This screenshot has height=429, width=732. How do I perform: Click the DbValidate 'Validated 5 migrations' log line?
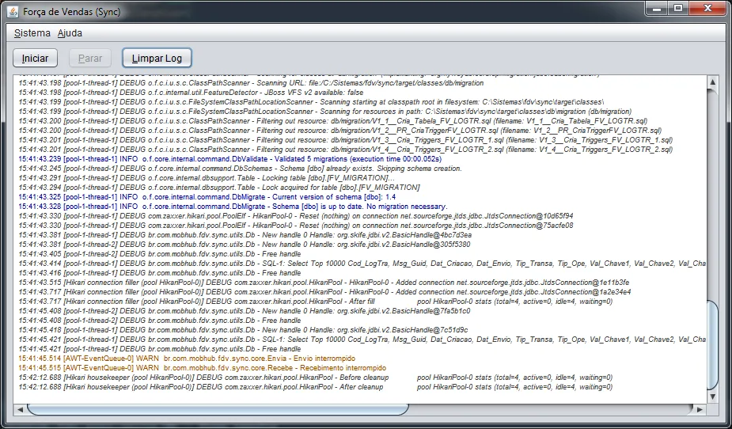pos(230,159)
